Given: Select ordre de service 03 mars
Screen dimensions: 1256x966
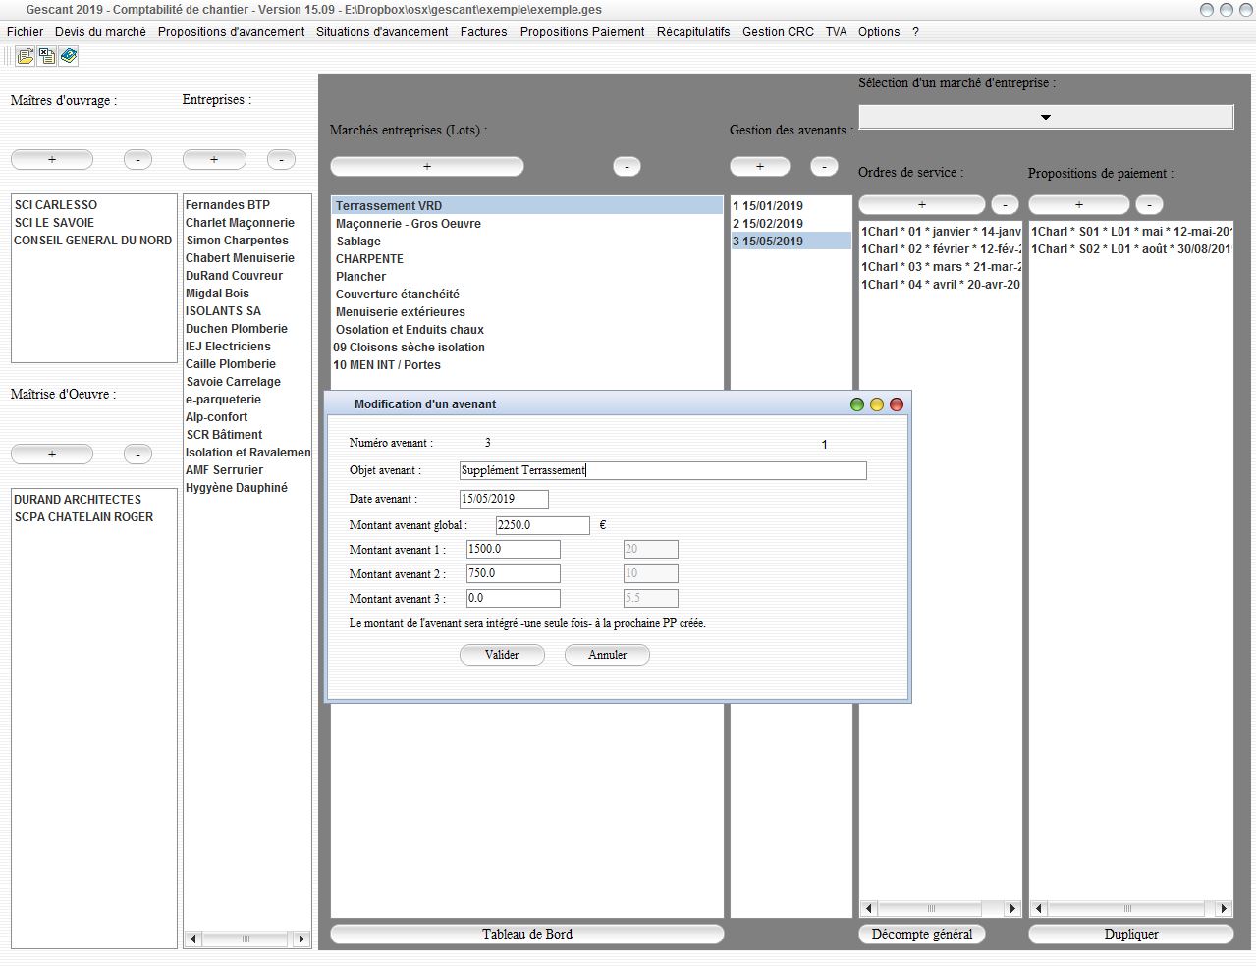Looking at the screenshot, I should click(x=941, y=267).
